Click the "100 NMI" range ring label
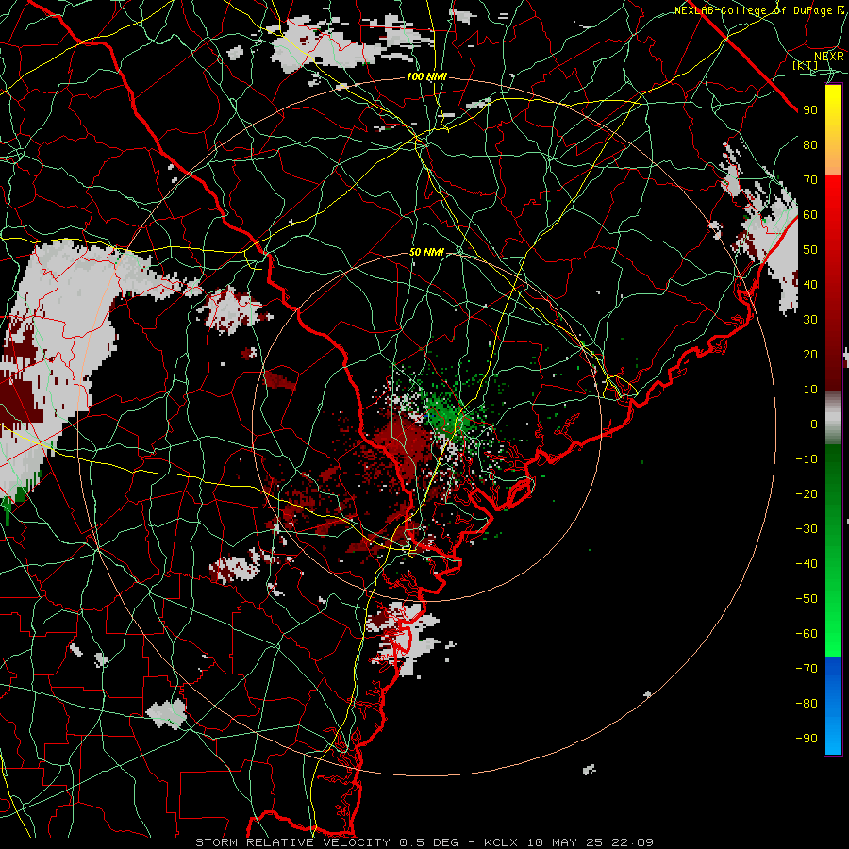Viewport: 849px width, 849px height. [426, 77]
